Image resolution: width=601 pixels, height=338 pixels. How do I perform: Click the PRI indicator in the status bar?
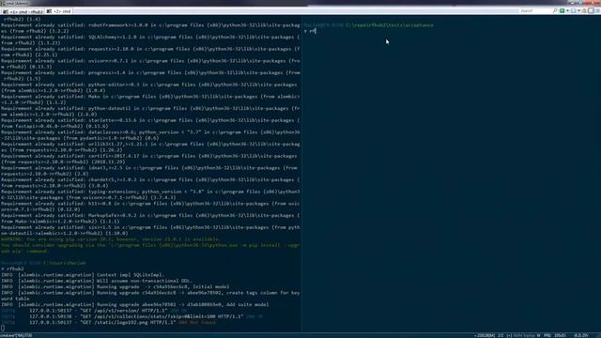click(547, 335)
